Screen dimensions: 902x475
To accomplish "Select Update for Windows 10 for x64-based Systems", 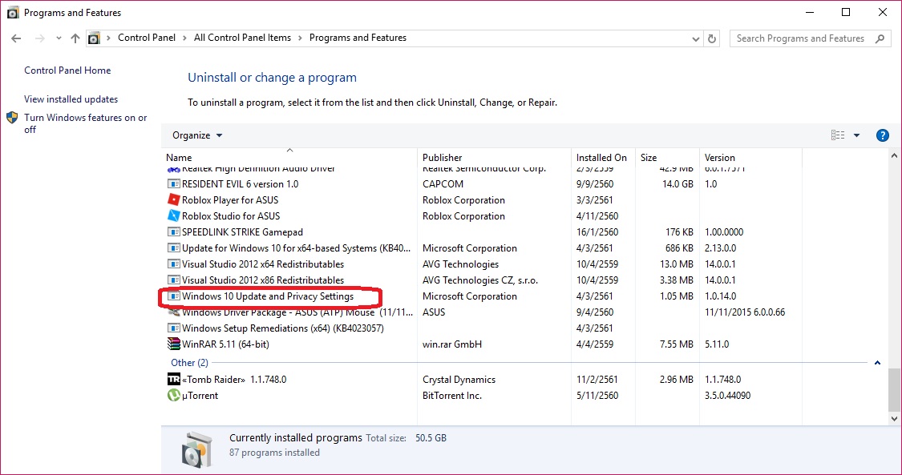I will pyautogui.click(x=296, y=248).
